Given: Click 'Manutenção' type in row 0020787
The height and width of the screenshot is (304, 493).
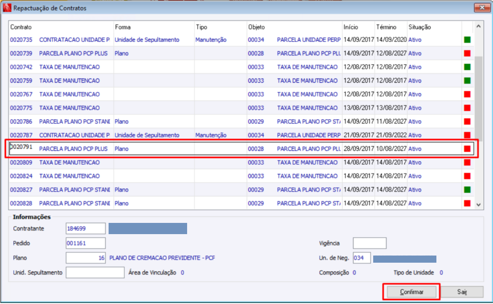Looking at the screenshot, I should [x=211, y=135].
